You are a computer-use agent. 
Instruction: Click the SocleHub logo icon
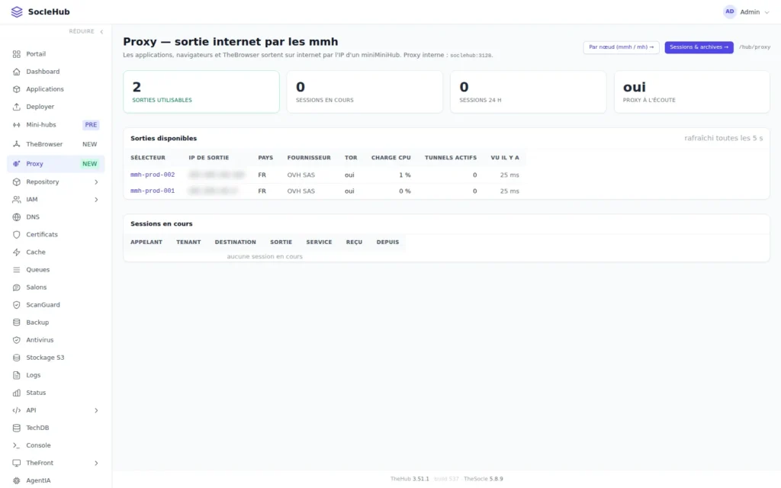(17, 12)
